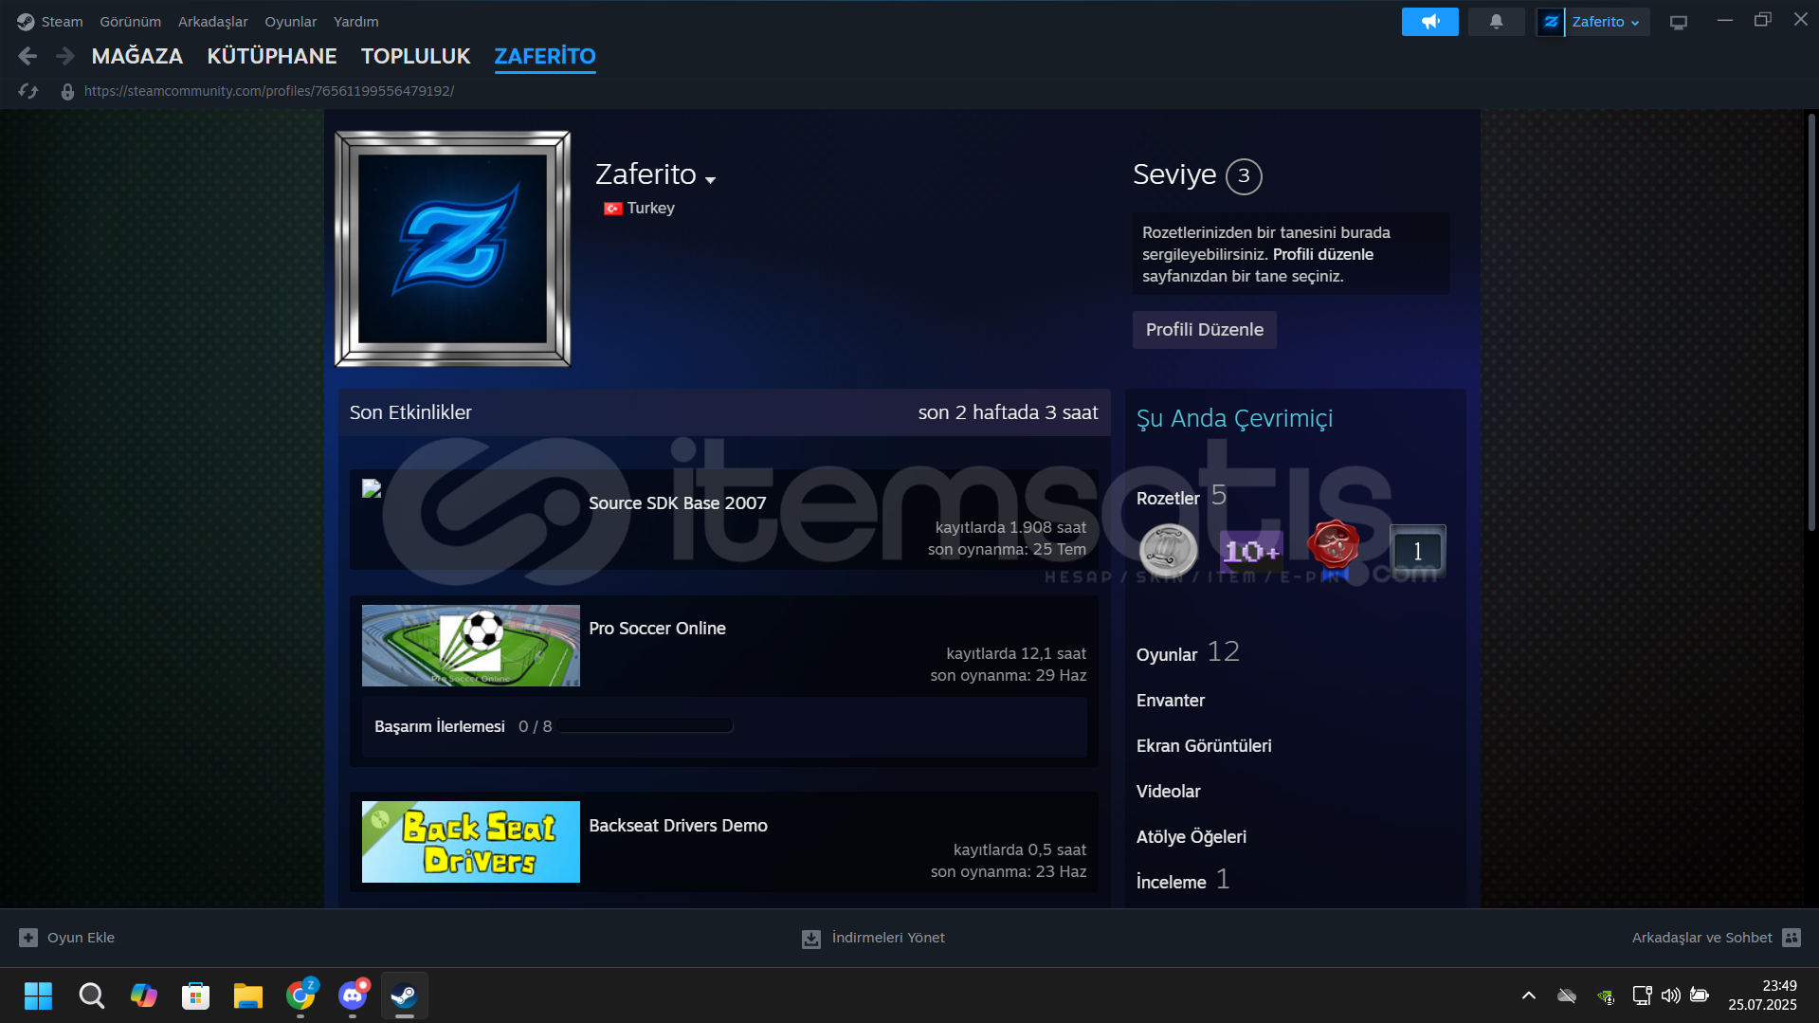1819x1023 pixels.
Task: Open Rozetler badges link
Action: click(1168, 499)
